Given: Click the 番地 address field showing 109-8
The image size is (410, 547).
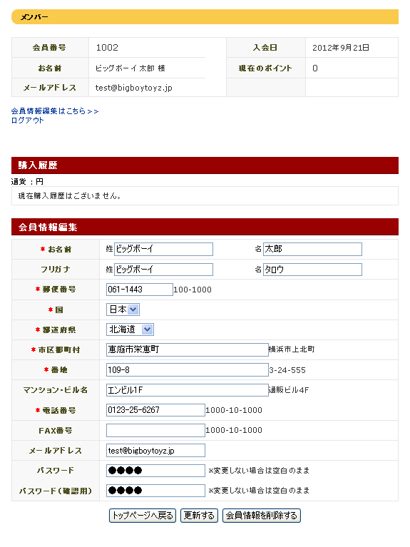Looking at the screenshot, I should (188, 370).
